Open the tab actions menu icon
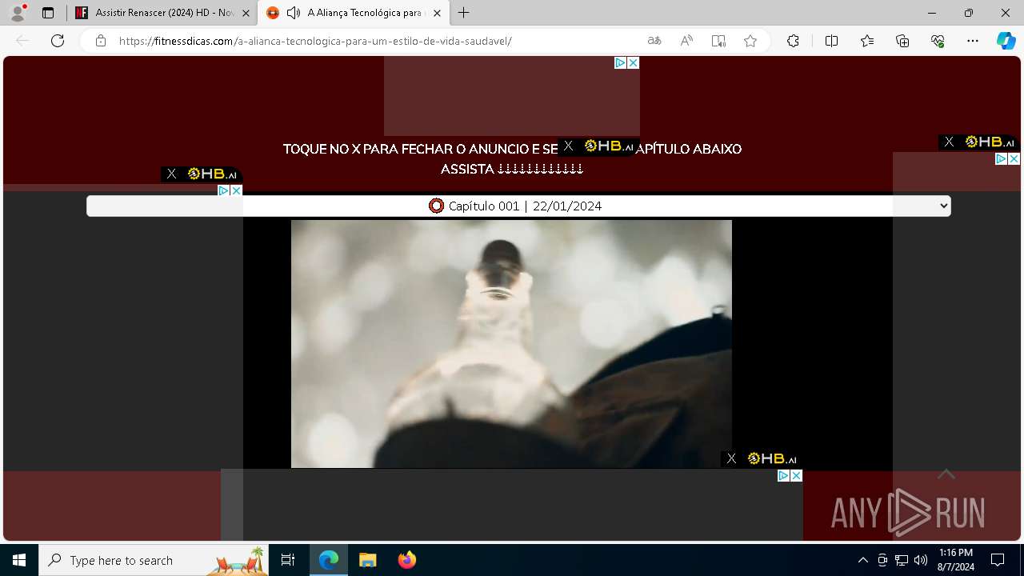Viewport: 1024px width, 576px height. pos(48,13)
